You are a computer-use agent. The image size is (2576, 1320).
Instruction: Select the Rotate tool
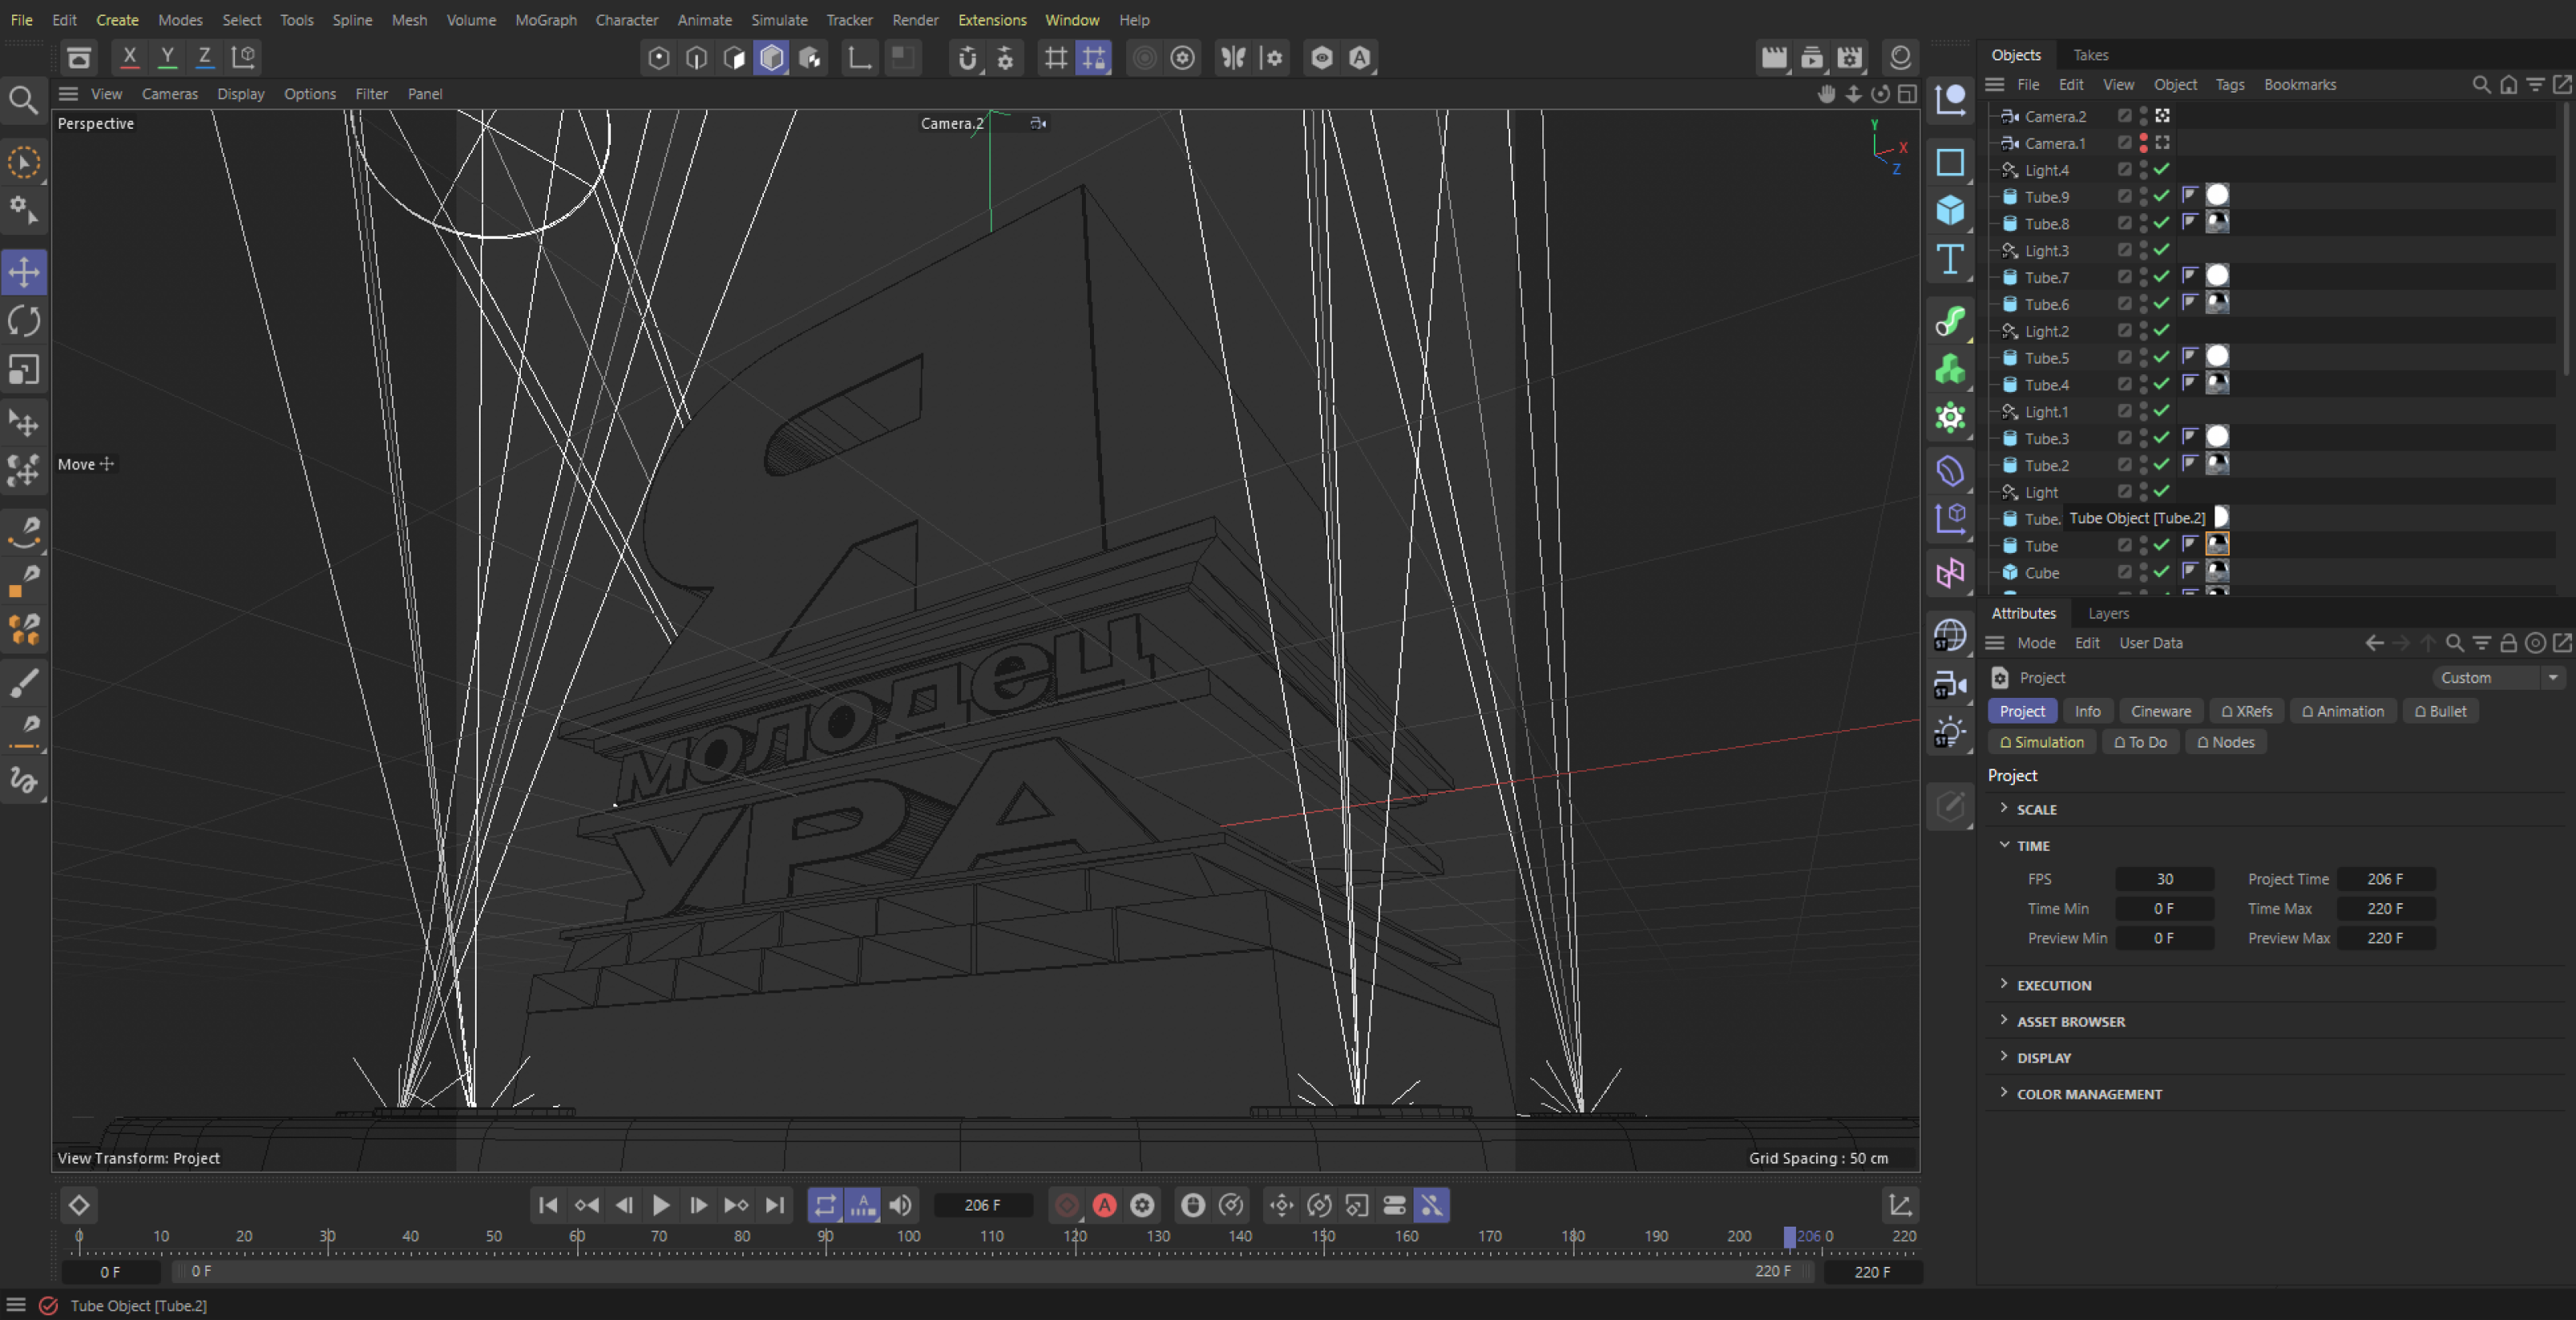pos(24,321)
